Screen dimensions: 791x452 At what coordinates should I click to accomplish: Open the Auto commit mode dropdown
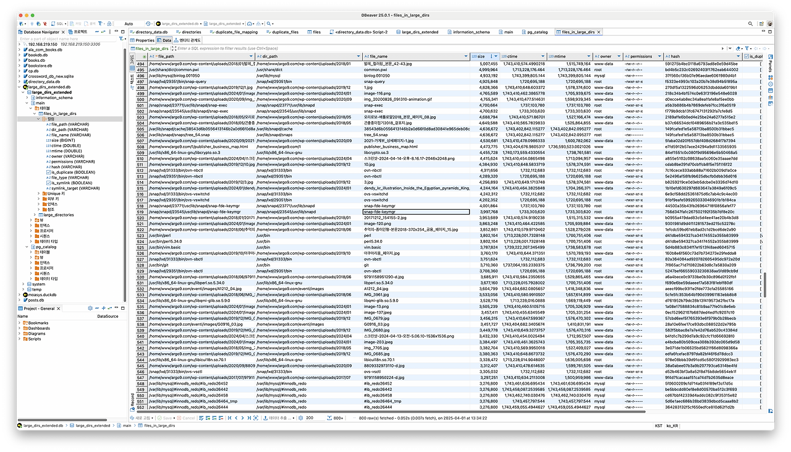(130, 23)
